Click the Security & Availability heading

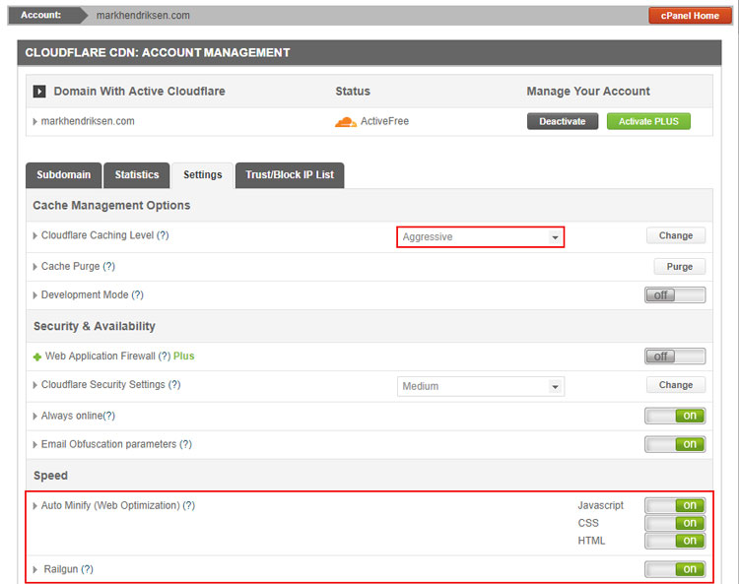click(x=95, y=326)
